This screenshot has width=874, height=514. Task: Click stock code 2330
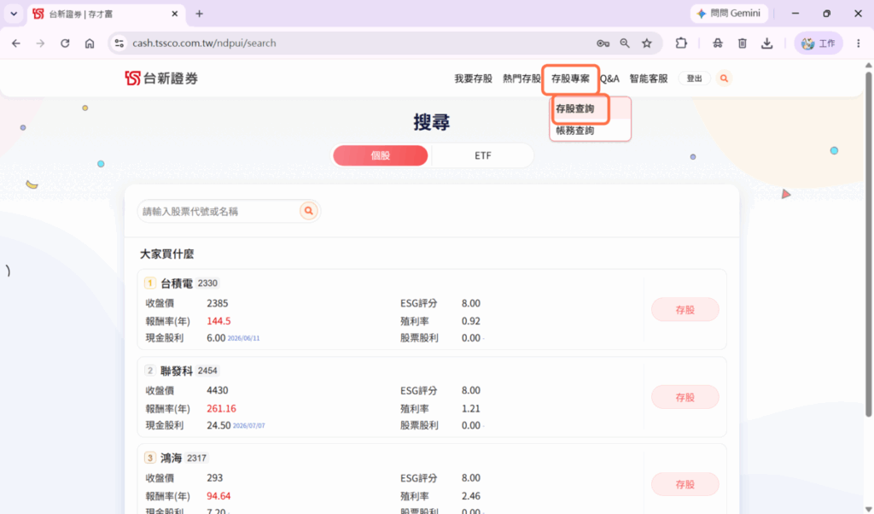click(207, 283)
